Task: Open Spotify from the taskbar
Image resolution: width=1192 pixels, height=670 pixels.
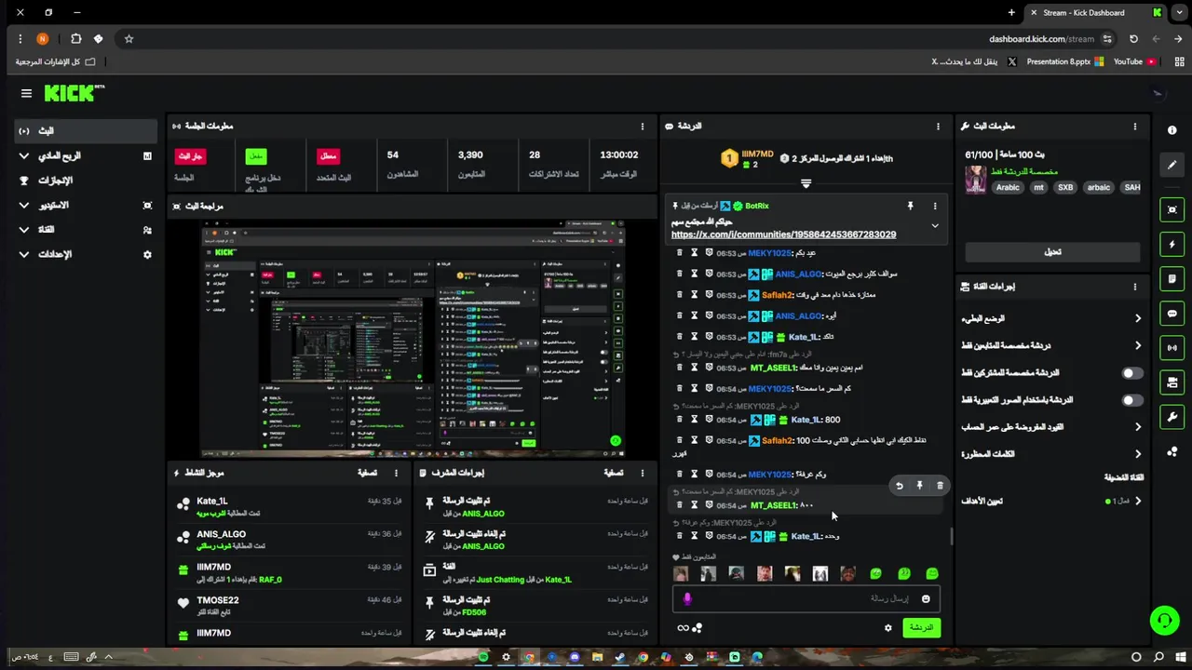Action: pos(483,657)
